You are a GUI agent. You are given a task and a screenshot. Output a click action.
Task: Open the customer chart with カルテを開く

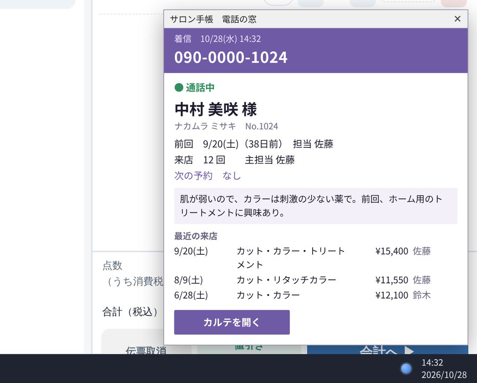click(x=232, y=322)
